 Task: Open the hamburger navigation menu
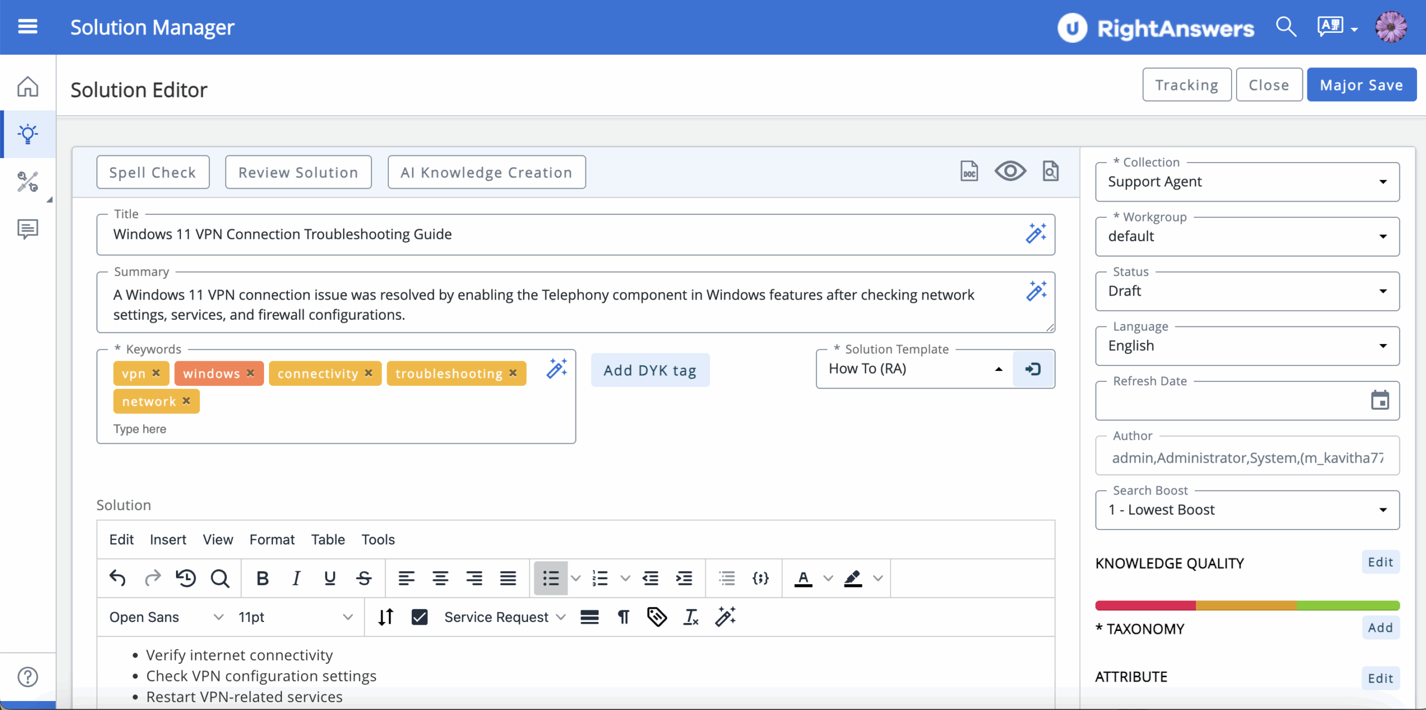coord(28,27)
